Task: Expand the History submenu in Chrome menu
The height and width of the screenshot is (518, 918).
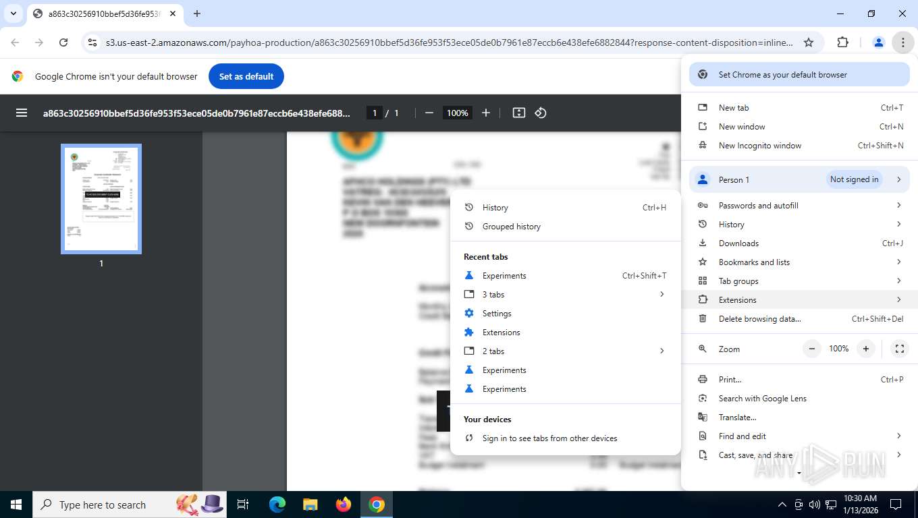Action: [x=799, y=225]
